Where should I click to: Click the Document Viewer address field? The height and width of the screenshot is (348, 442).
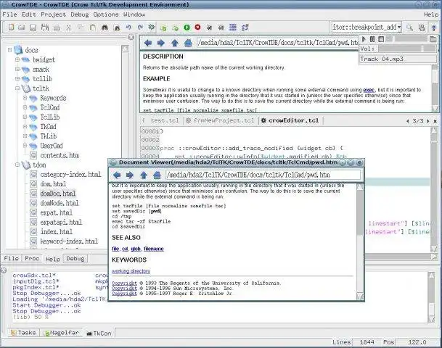point(263,175)
